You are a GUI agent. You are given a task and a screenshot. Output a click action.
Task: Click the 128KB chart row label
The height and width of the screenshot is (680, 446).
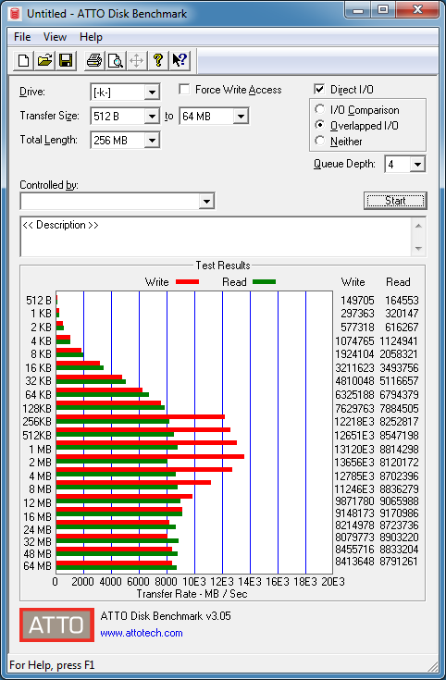[x=37, y=409]
